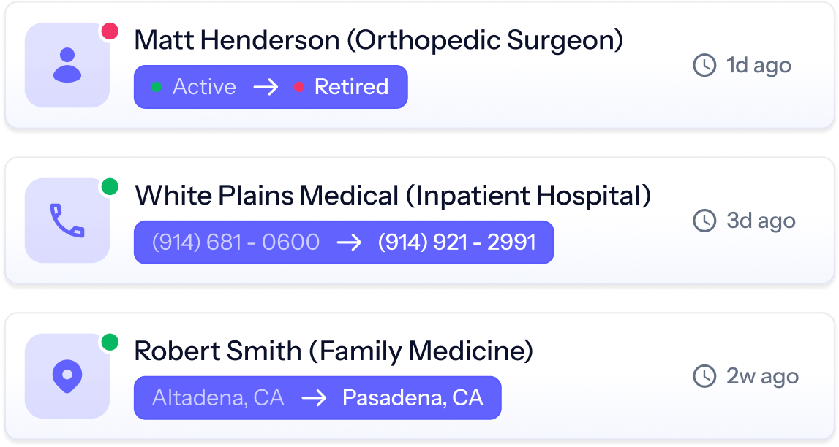Viewport: 839px width, 447px height.
Task: Click the location pin icon for Robert Smith
Action: 67,376
